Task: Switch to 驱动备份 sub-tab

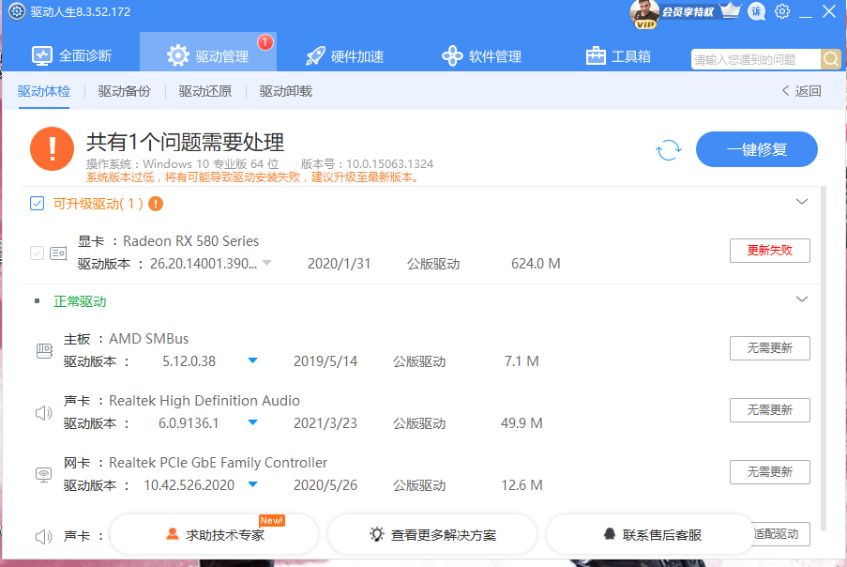Action: pyautogui.click(x=124, y=91)
